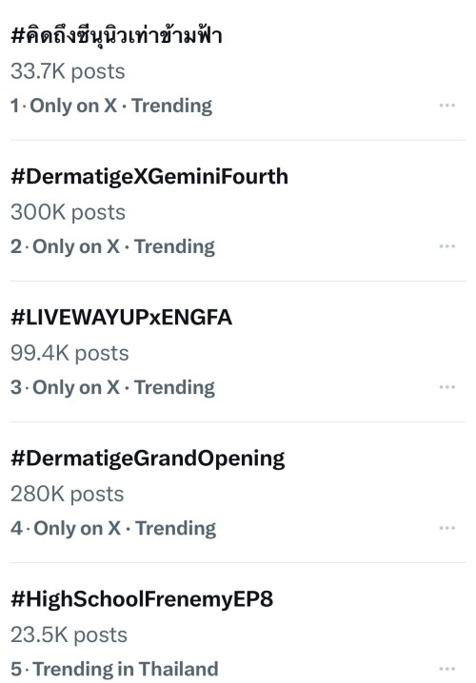Image resolution: width=476 pixels, height=683 pixels.
Task: Click the 280K posts count
Action: click(68, 494)
